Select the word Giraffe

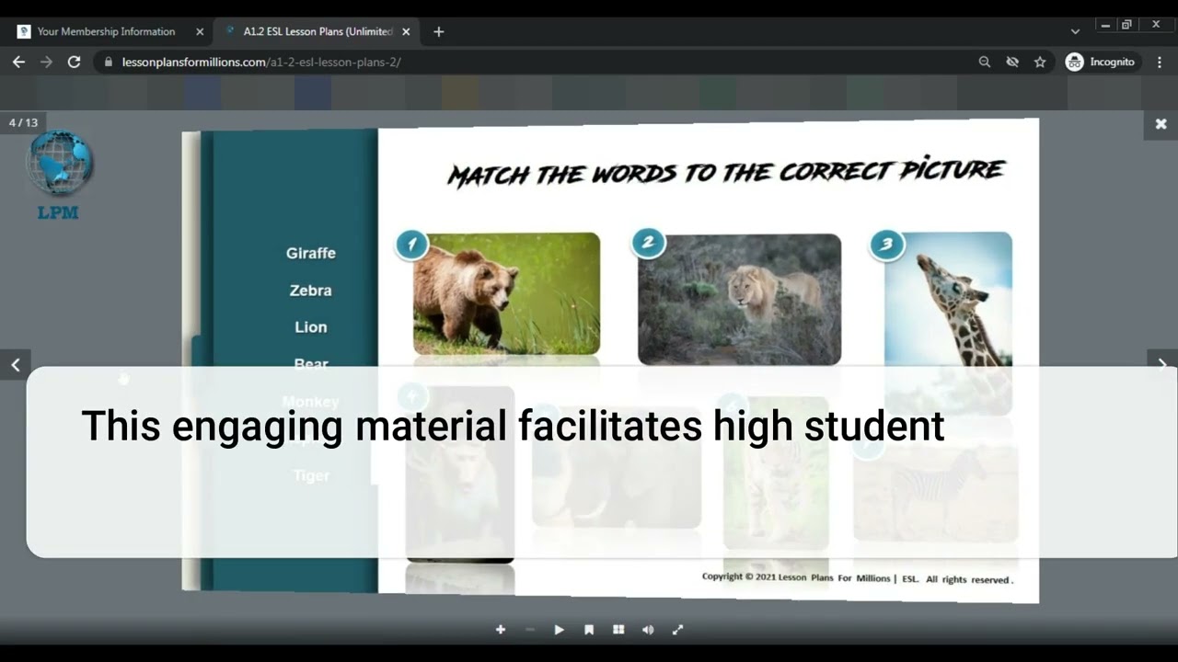tap(311, 253)
